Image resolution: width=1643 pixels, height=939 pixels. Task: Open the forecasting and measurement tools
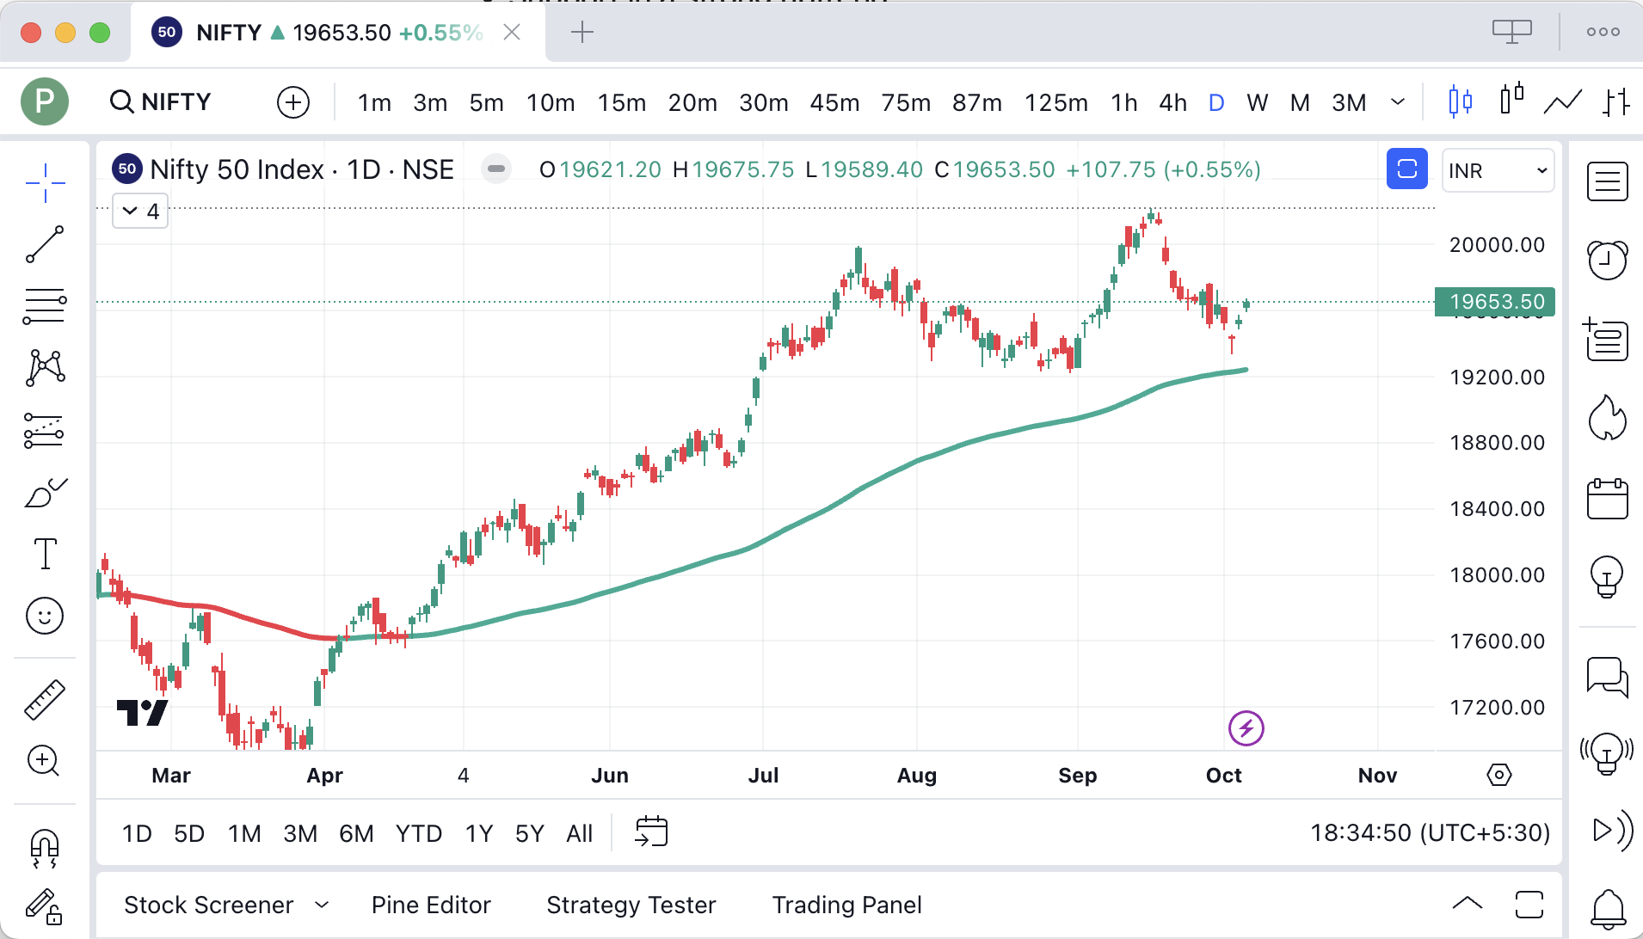[45, 430]
